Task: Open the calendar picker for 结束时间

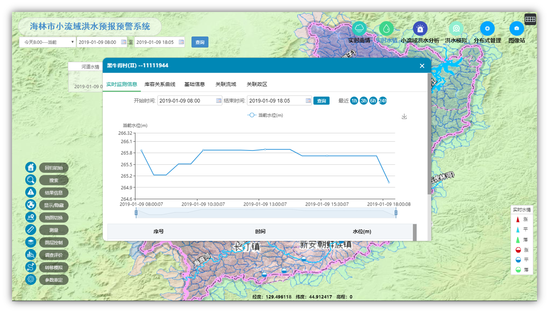Action: click(x=308, y=101)
